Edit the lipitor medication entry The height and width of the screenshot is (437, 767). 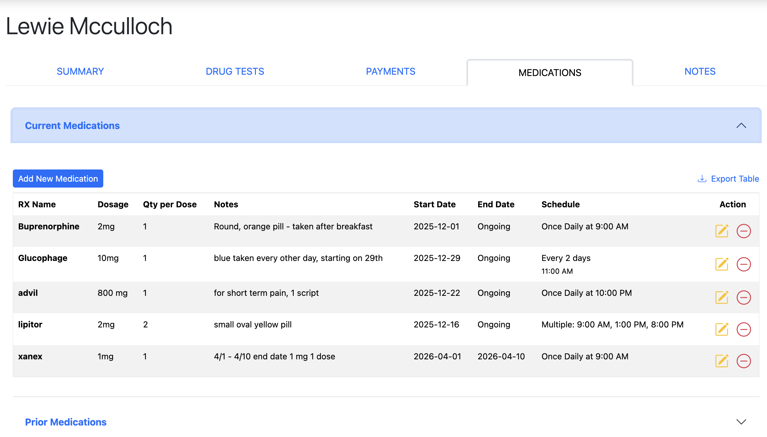coord(722,329)
